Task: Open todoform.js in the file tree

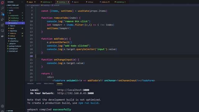Action: 15,18
